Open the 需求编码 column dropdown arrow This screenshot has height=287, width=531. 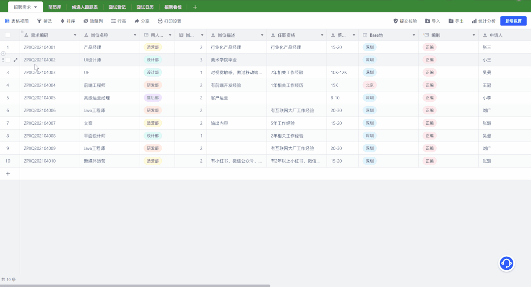click(75, 35)
